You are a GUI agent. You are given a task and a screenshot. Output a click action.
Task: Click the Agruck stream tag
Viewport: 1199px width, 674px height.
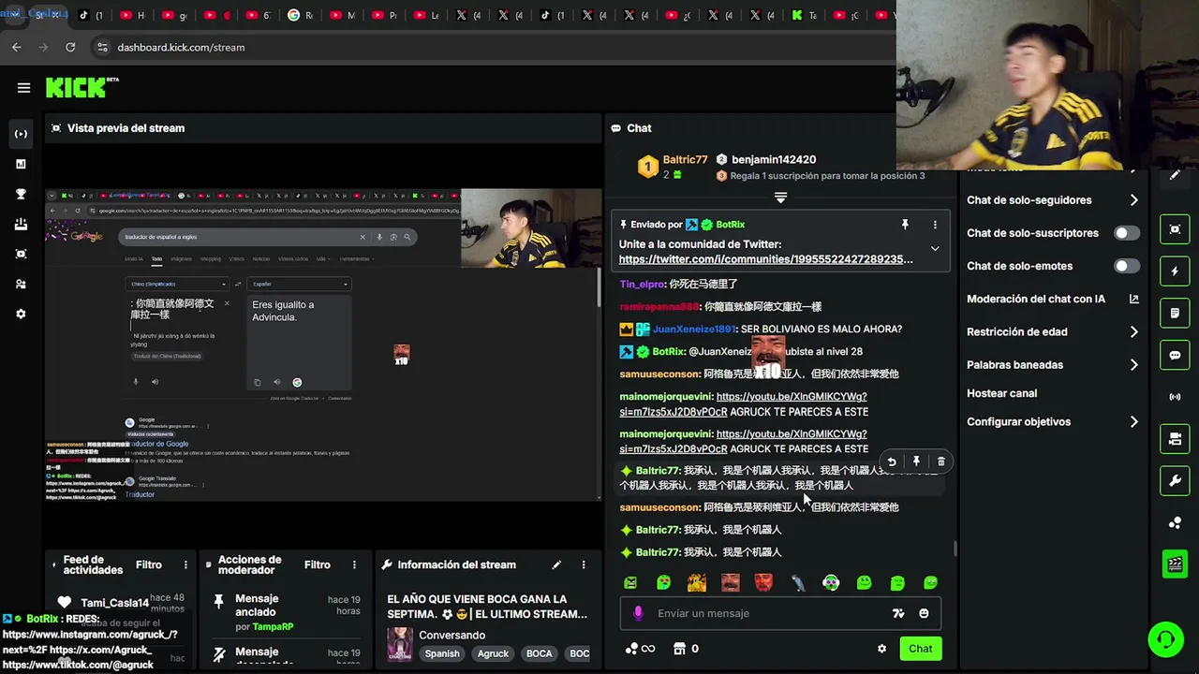pyautogui.click(x=493, y=653)
